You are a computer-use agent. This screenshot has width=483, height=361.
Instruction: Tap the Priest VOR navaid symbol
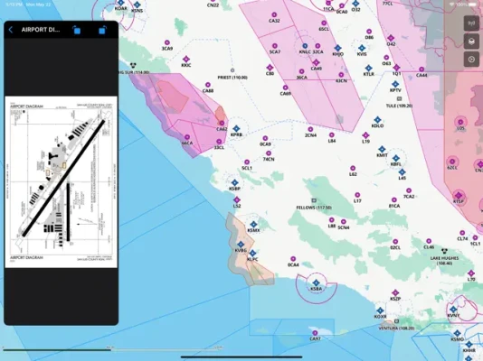(232, 70)
